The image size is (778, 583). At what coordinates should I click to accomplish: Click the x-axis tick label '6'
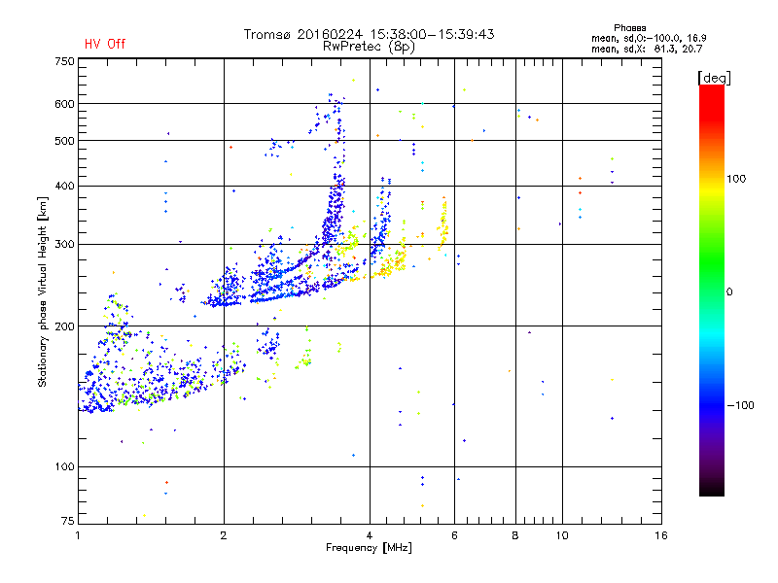click(x=454, y=535)
